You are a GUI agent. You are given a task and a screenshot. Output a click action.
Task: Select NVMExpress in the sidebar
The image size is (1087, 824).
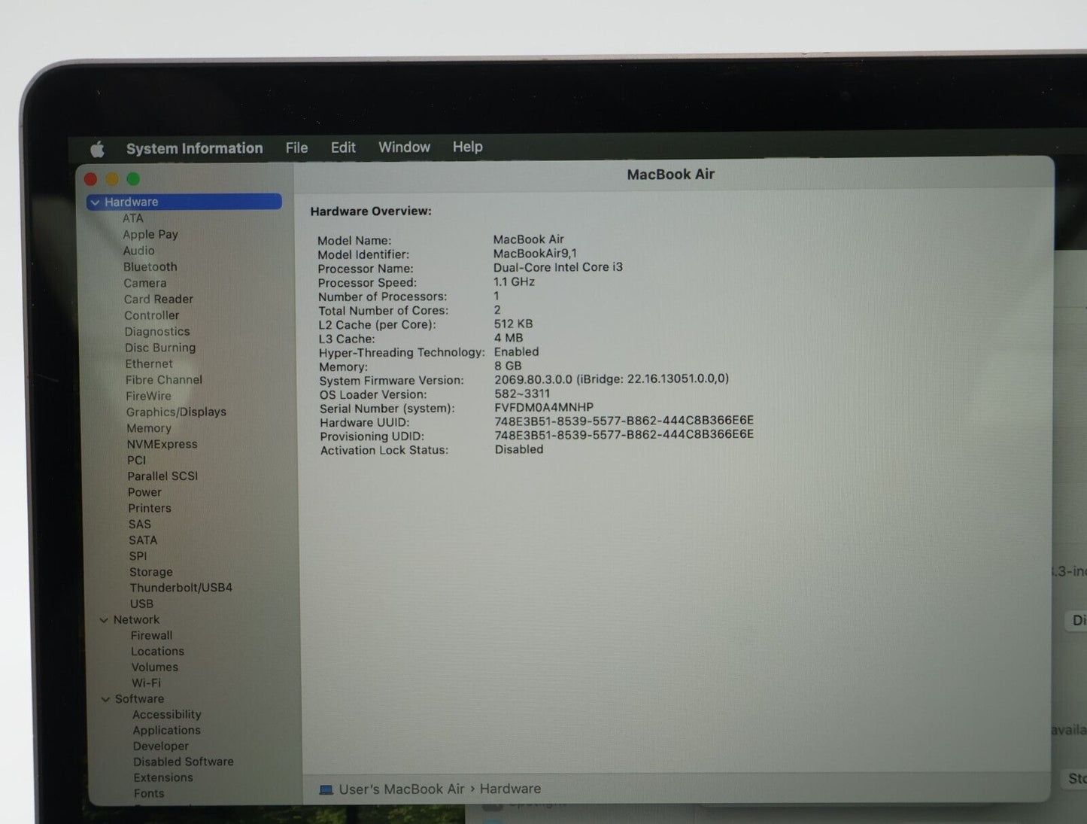click(x=162, y=444)
